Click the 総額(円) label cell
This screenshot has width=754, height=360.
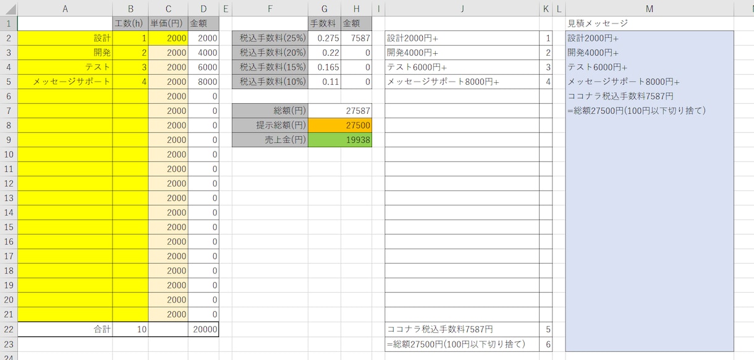[270, 111]
